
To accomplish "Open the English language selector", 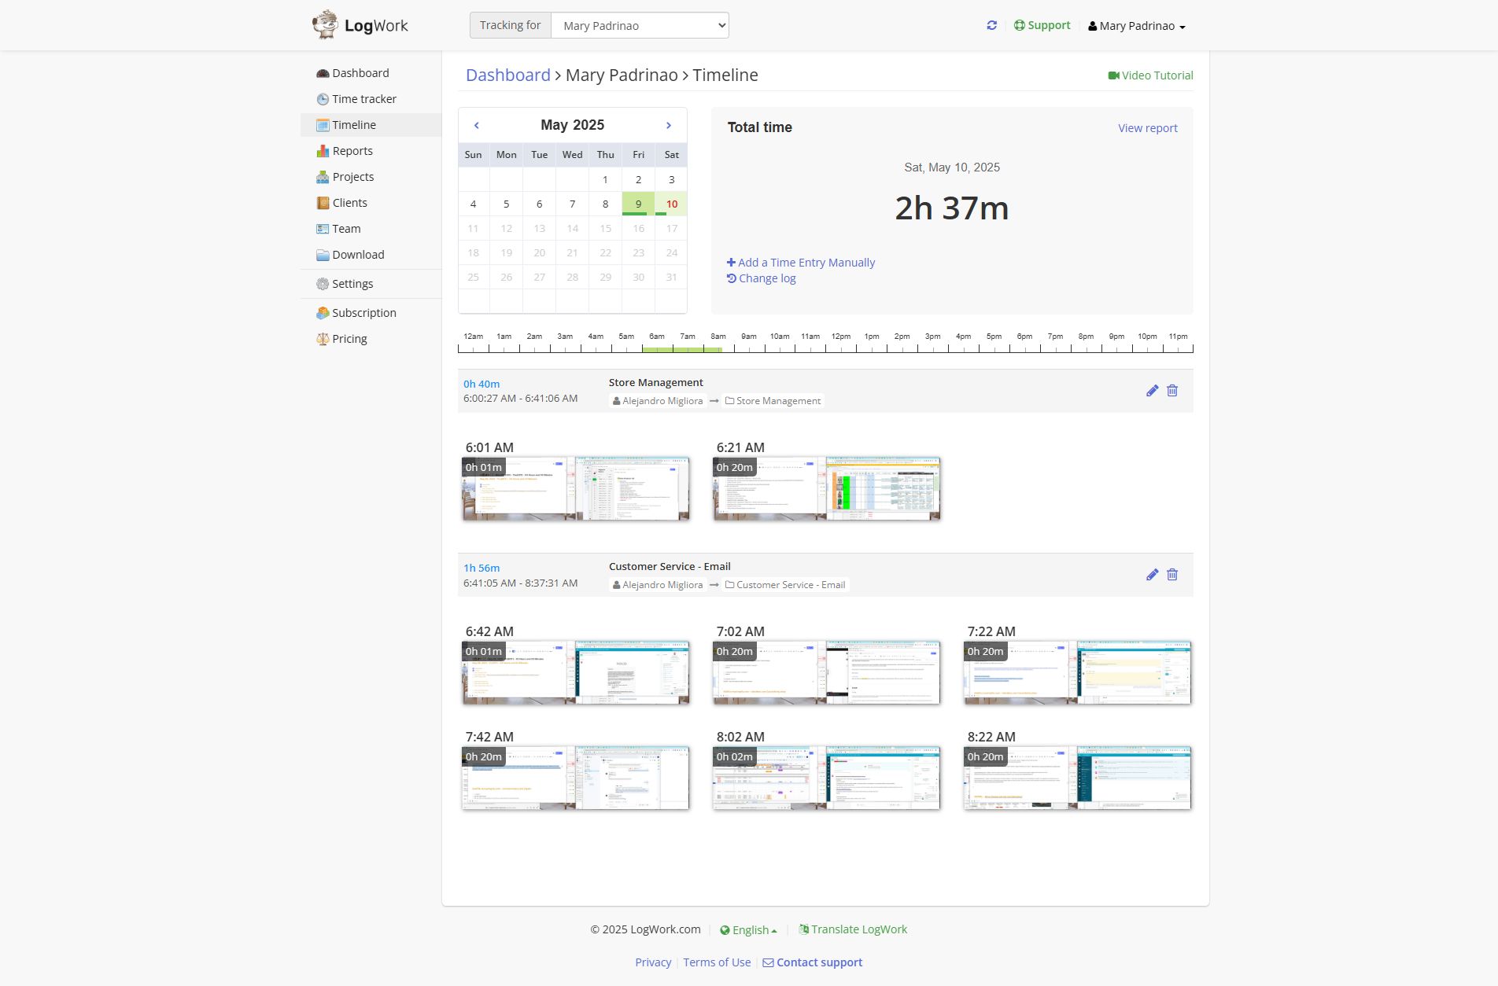I will (749, 929).
